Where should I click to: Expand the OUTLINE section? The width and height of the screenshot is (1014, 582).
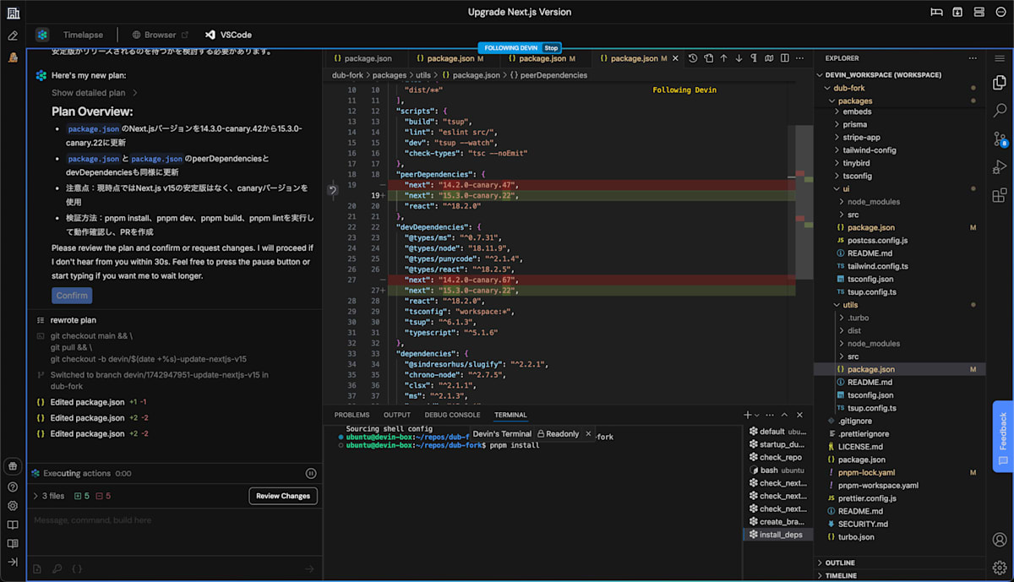click(x=839, y=563)
